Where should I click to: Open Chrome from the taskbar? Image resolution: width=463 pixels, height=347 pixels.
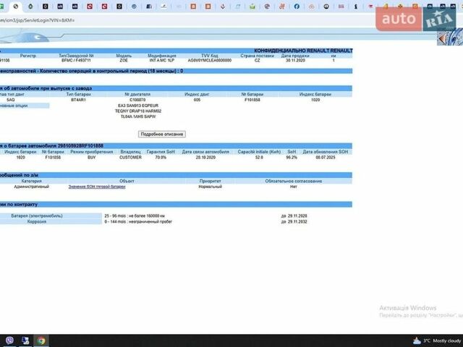41,340
